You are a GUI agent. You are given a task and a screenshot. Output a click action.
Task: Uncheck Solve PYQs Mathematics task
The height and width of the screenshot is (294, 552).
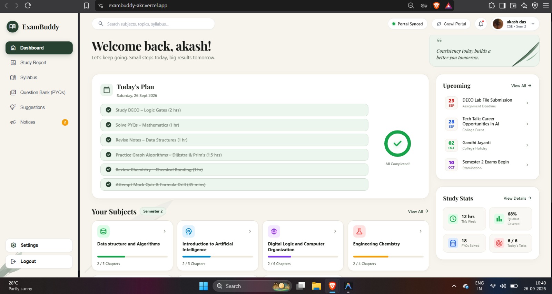(x=108, y=125)
